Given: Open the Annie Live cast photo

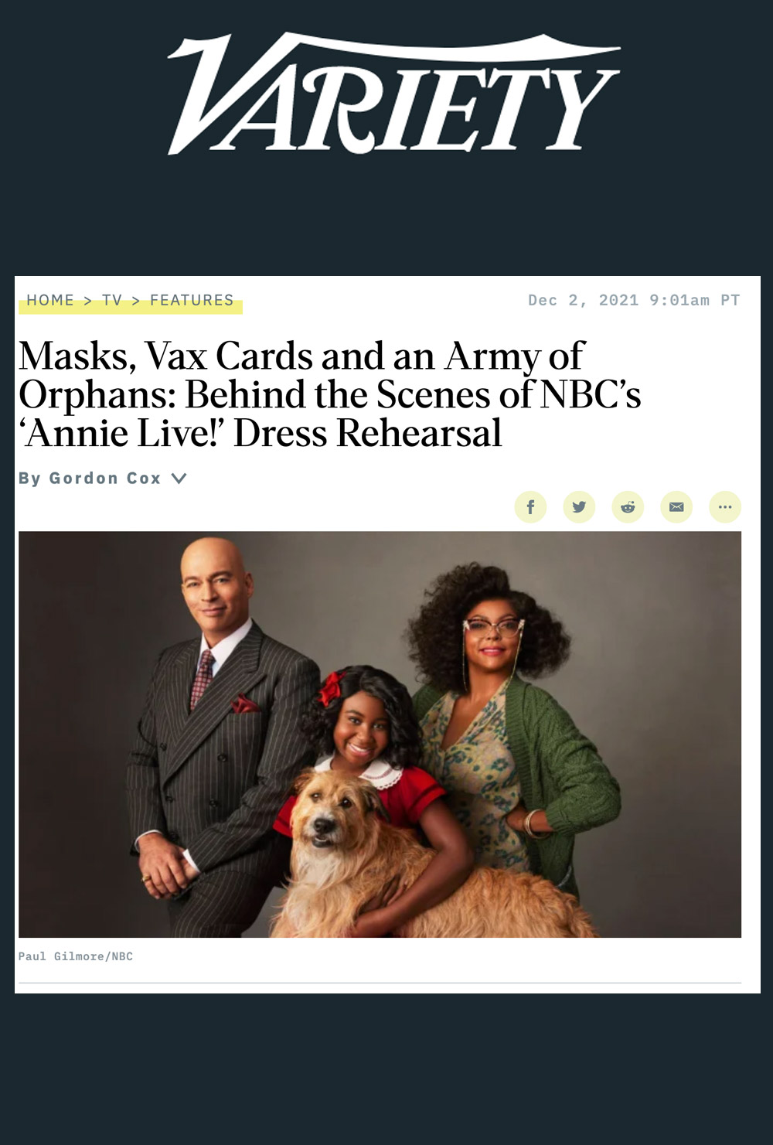Looking at the screenshot, I should [x=380, y=734].
